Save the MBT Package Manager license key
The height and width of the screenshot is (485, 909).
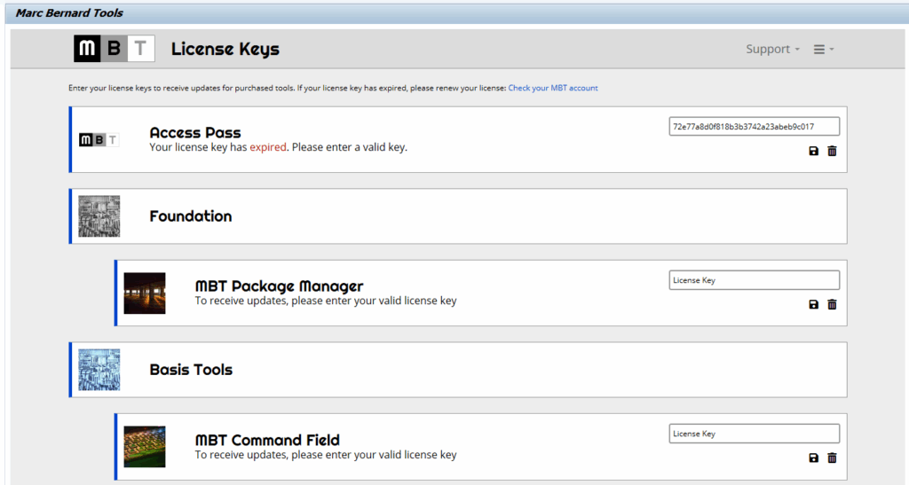point(814,305)
